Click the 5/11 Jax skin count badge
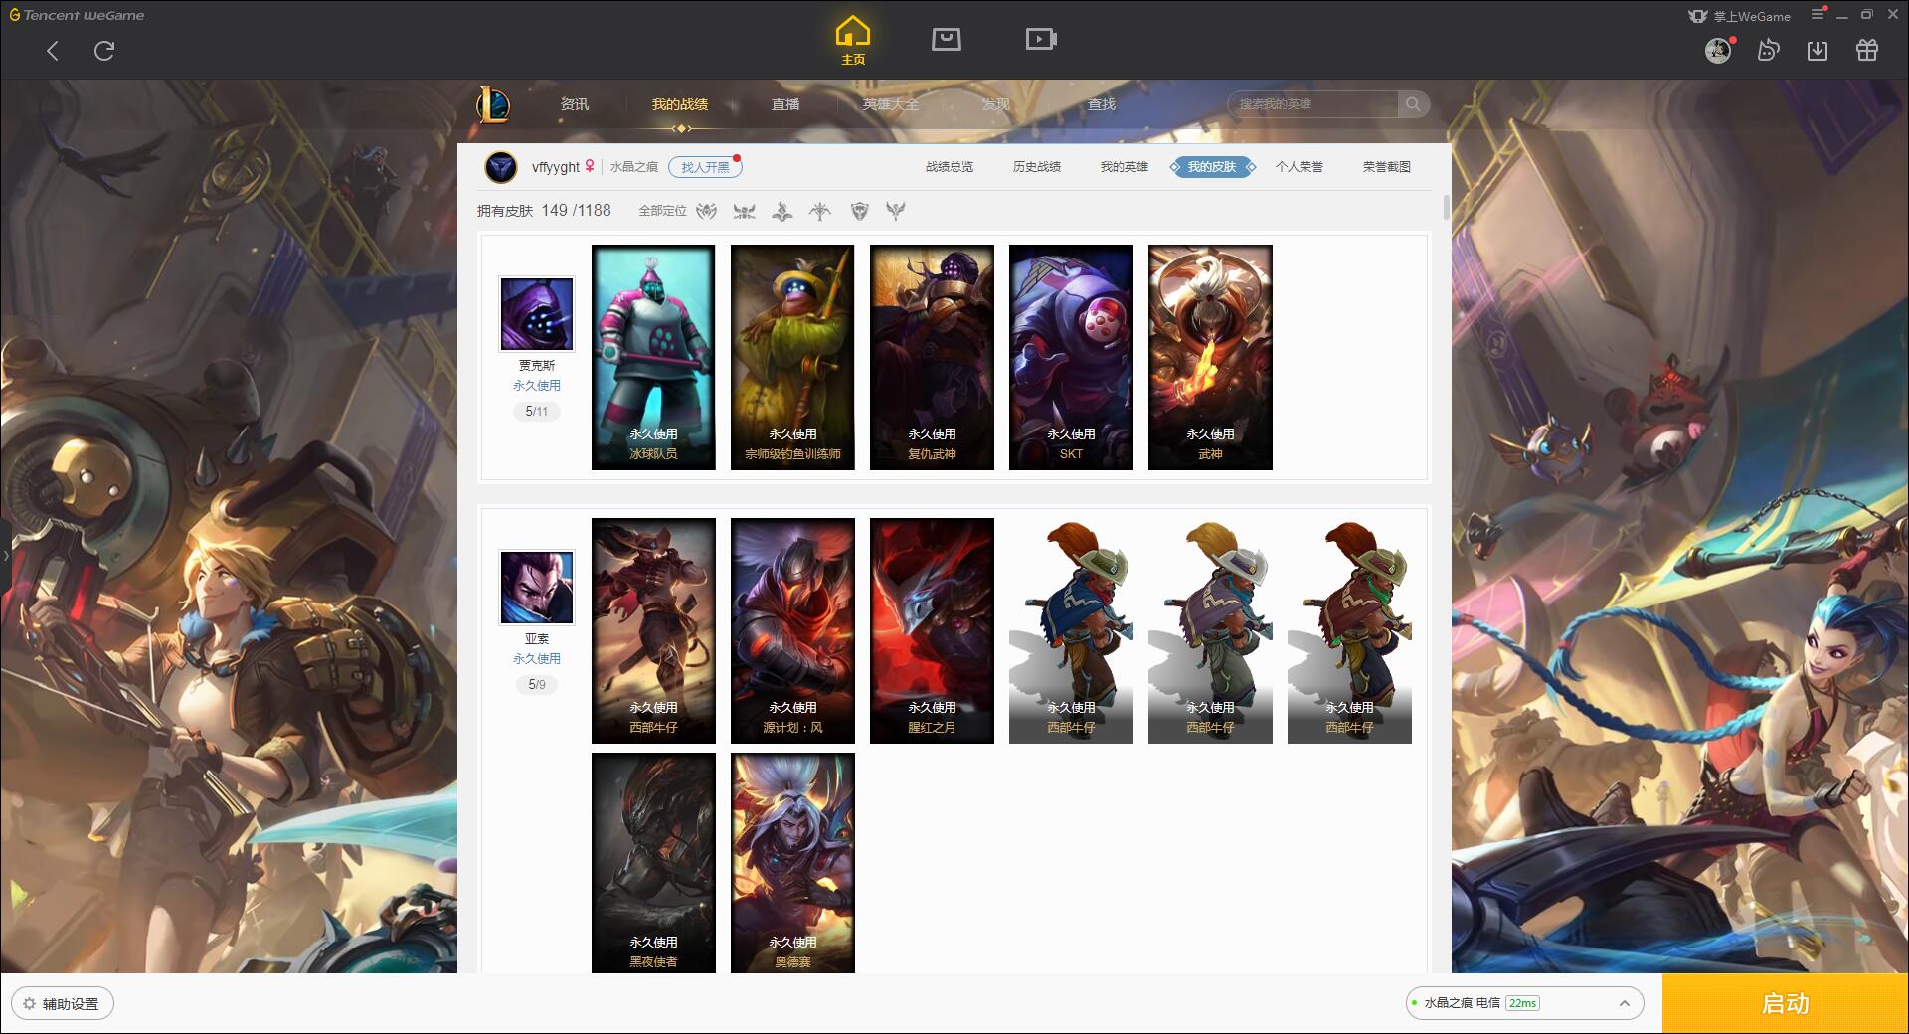Viewport: 1909px width, 1034px height. click(x=537, y=411)
